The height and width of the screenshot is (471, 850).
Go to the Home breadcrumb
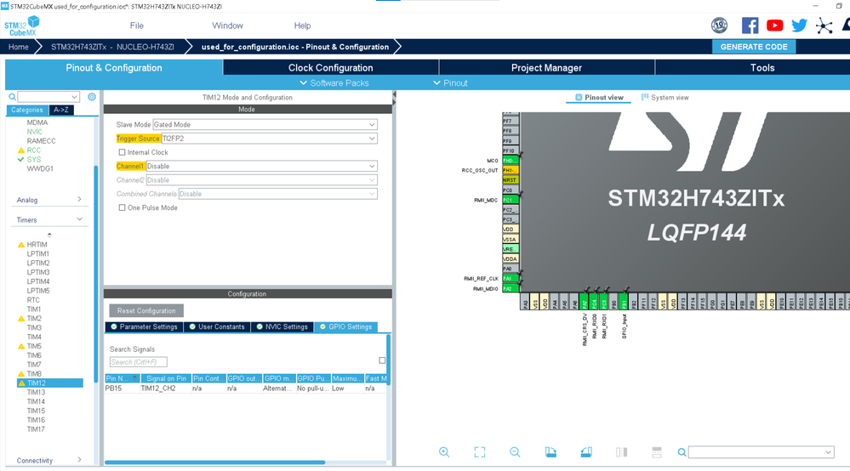[x=19, y=47]
